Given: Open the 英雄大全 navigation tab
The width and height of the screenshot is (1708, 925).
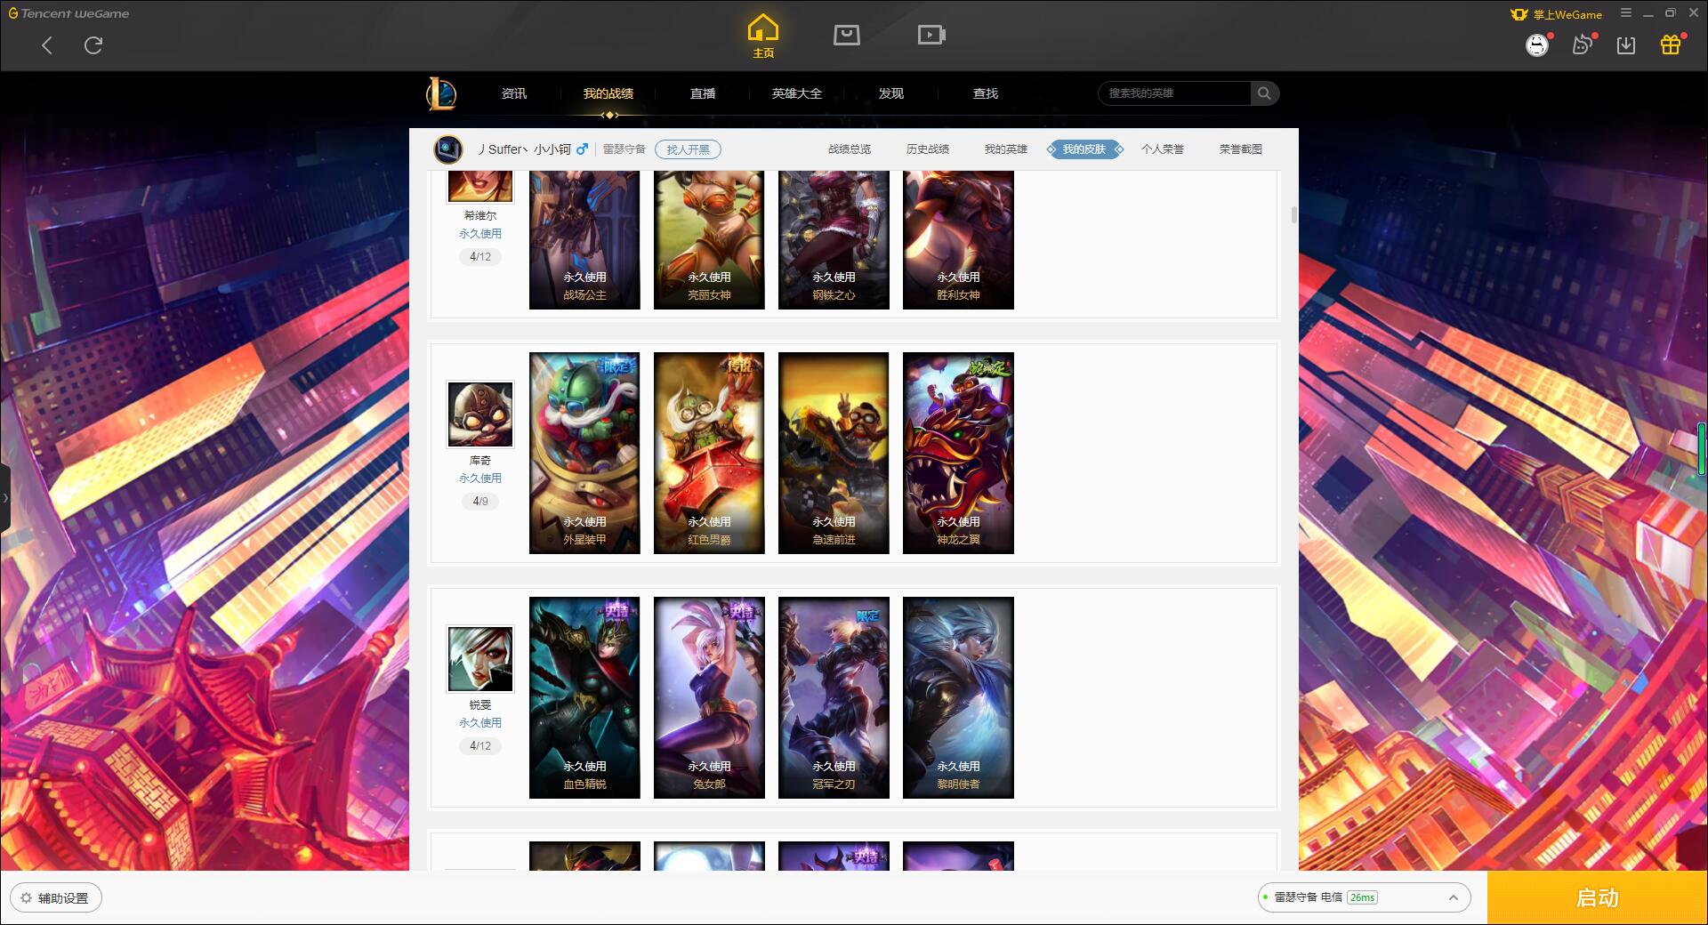Looking at the screenshot, I should click(x=797, y=93).
